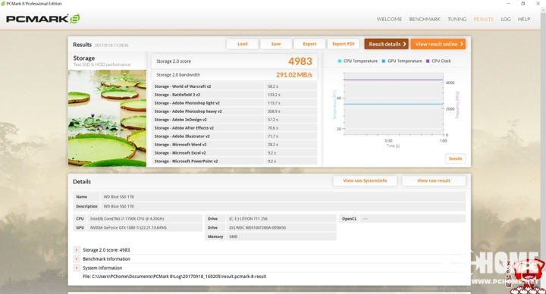Click the blue temperature chart line

click(393, 104)
